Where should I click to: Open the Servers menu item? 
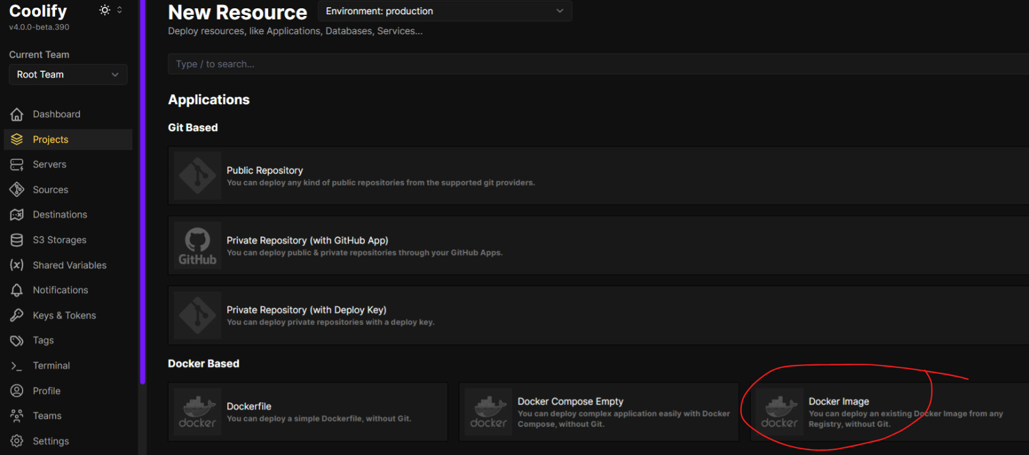point(68,165)
